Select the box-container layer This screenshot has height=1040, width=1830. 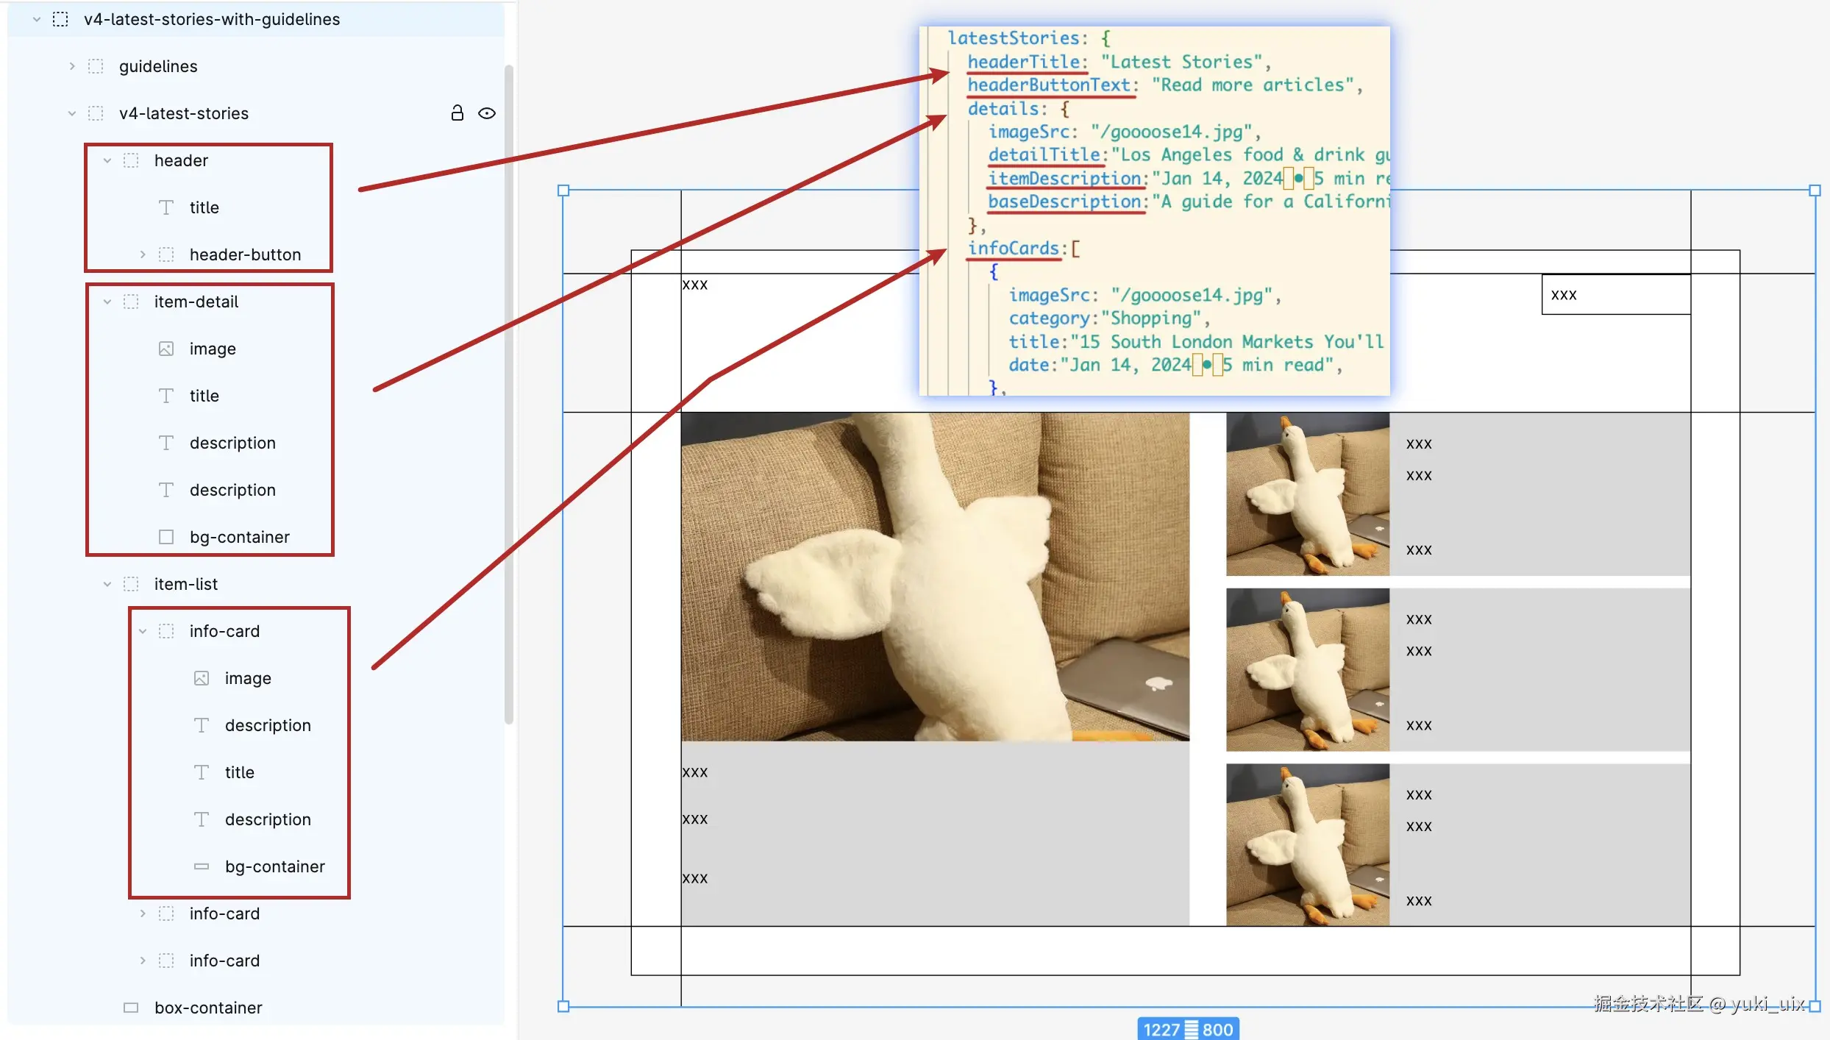pyautogui.click(x=207, y=1008)
